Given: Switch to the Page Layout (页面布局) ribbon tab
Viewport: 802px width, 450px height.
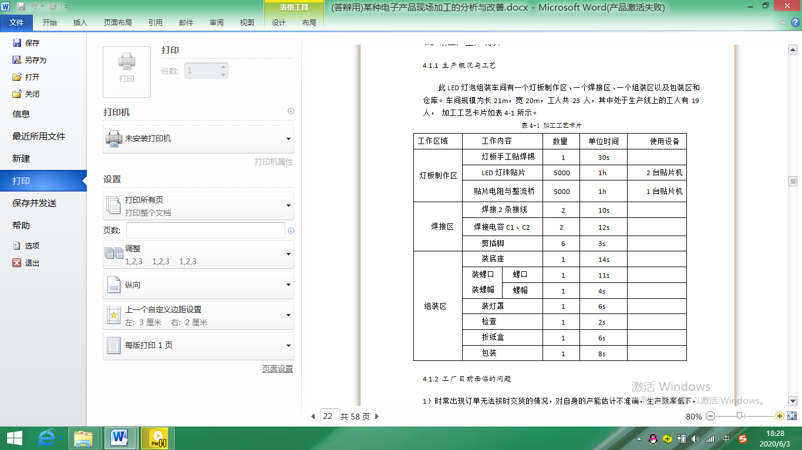Looking at the screenshot, I should point(117,23).
